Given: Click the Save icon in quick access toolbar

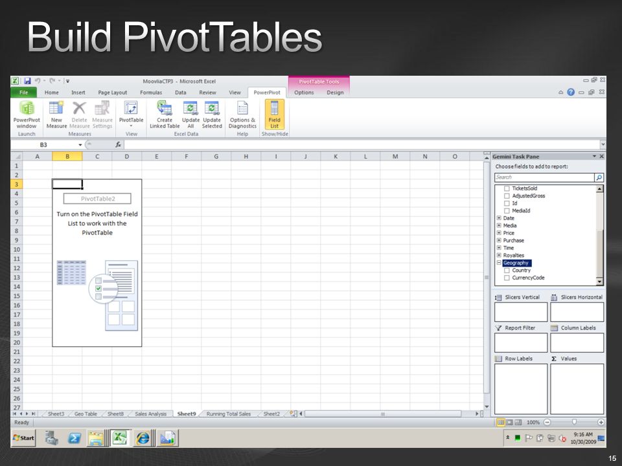Looking at the screenshot, I should tap(27, 81).
